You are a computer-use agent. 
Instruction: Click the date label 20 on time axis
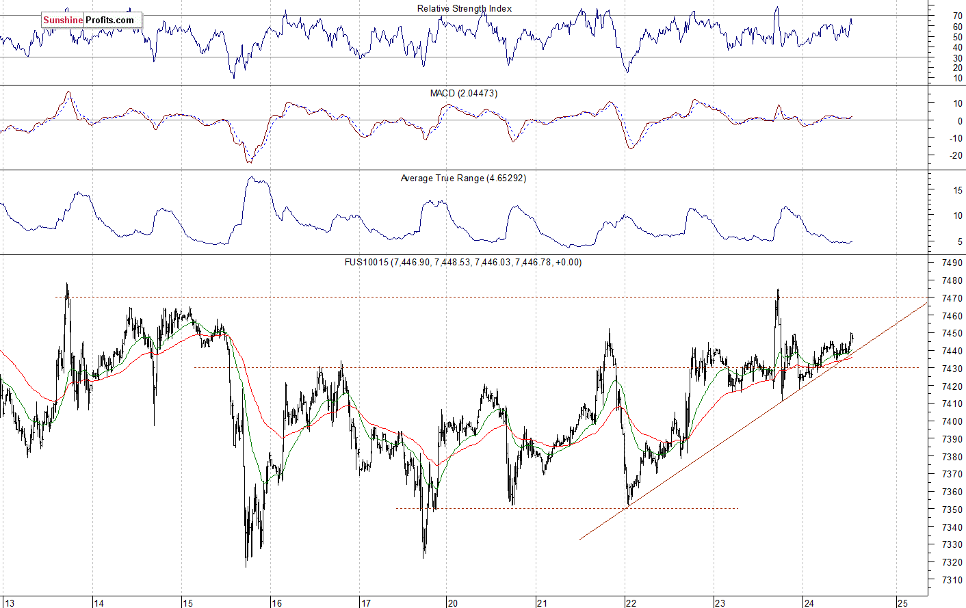coord(452,603)
